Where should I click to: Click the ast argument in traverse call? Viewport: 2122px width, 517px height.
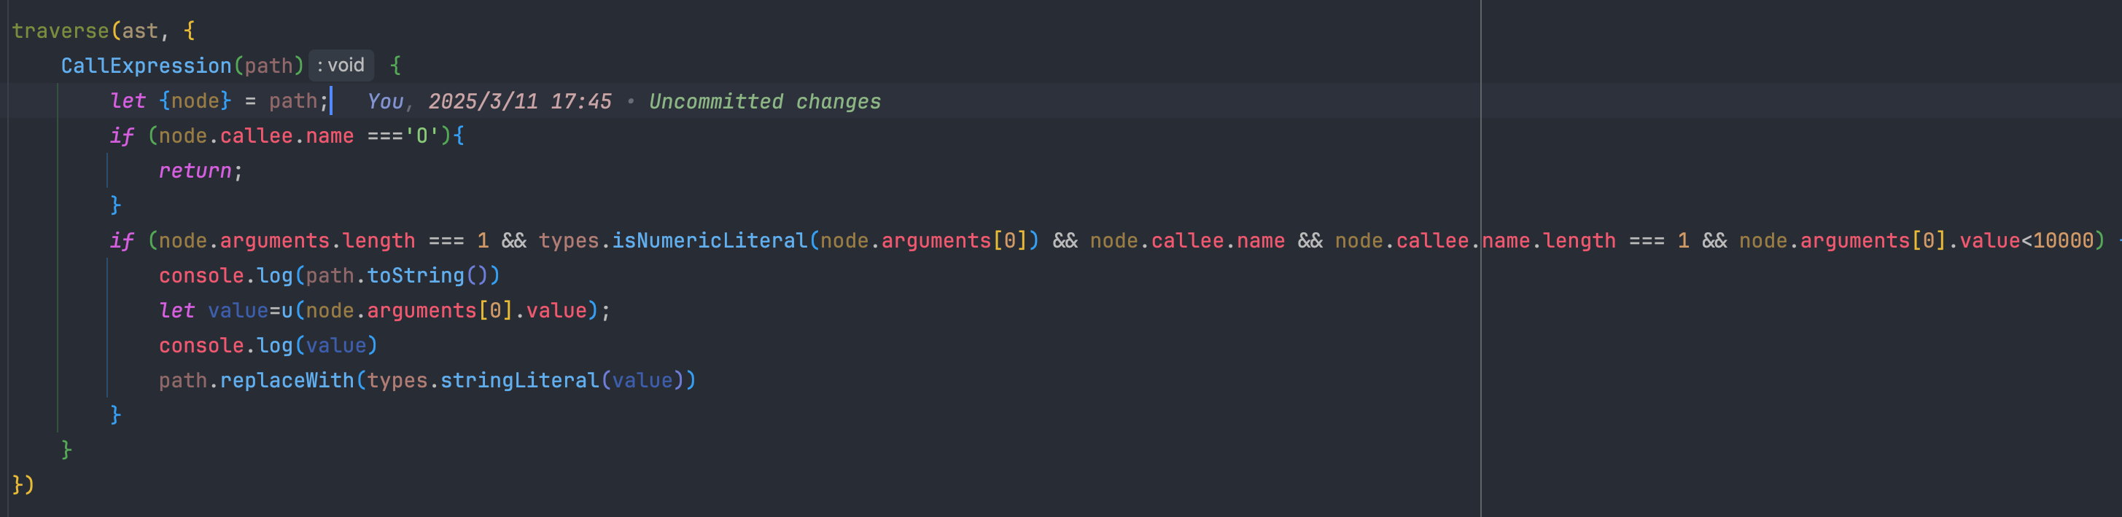tap(140, 31)
